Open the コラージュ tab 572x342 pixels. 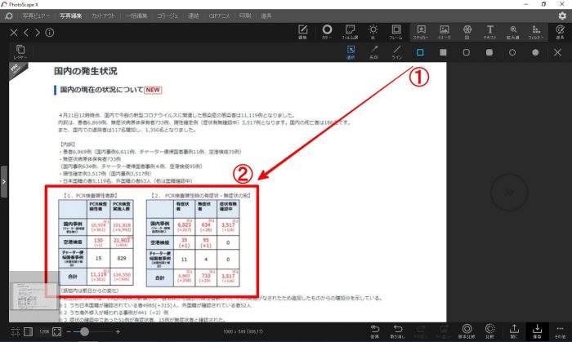pyautogui.click(x=168, y=16)
